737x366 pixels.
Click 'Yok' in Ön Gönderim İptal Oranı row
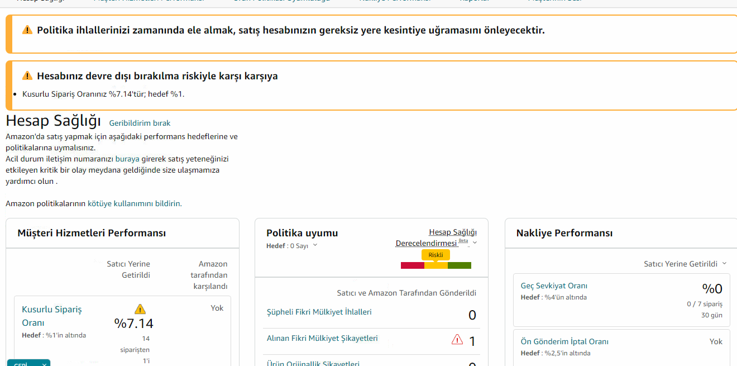[716, 341]
